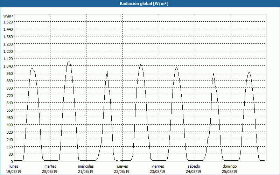The image size is (280, 175).
Task: Select the 1.040 y-axis value
Action: tap(8, 66)
